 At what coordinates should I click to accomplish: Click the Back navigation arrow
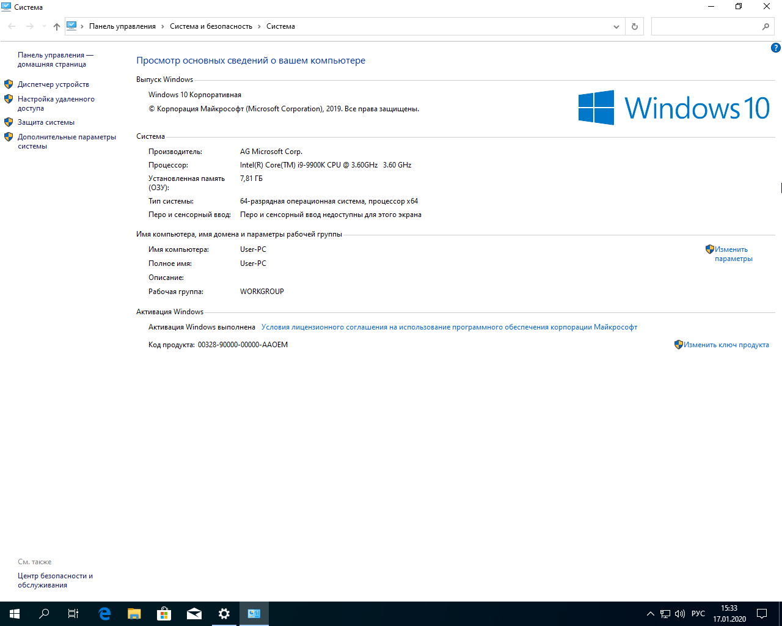point(12,26)
